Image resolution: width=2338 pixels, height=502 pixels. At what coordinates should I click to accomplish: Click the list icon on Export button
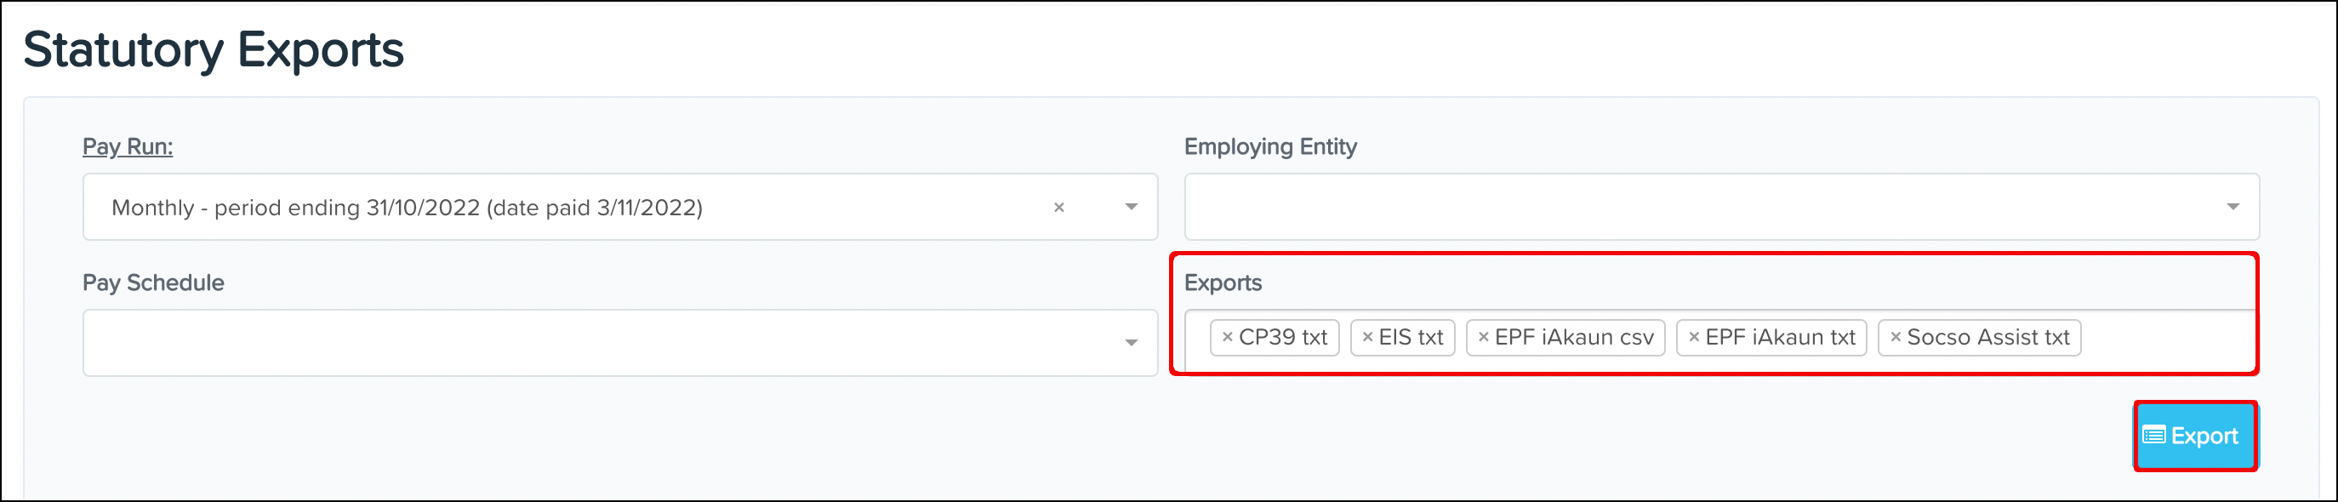[2153, 436]
